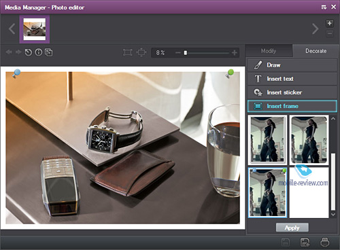Close the Photo editor window
The width and height of the screenshot is (340, 250).
334,7
